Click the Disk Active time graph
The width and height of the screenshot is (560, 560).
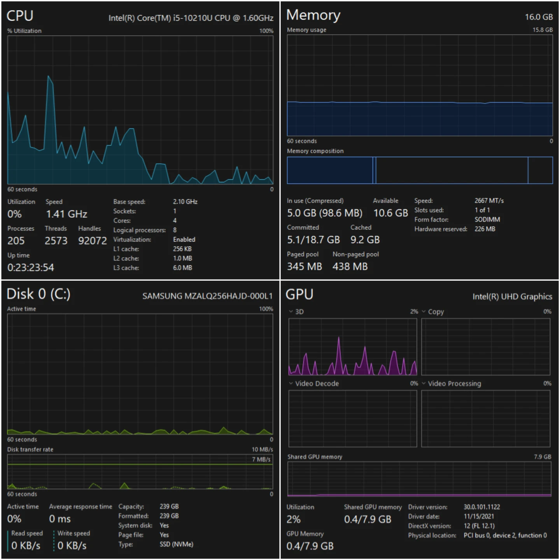(140, 374)
